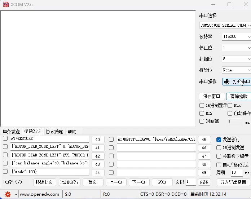
Task: Open the 帮助 help tab
Action: tap(72, 132)
